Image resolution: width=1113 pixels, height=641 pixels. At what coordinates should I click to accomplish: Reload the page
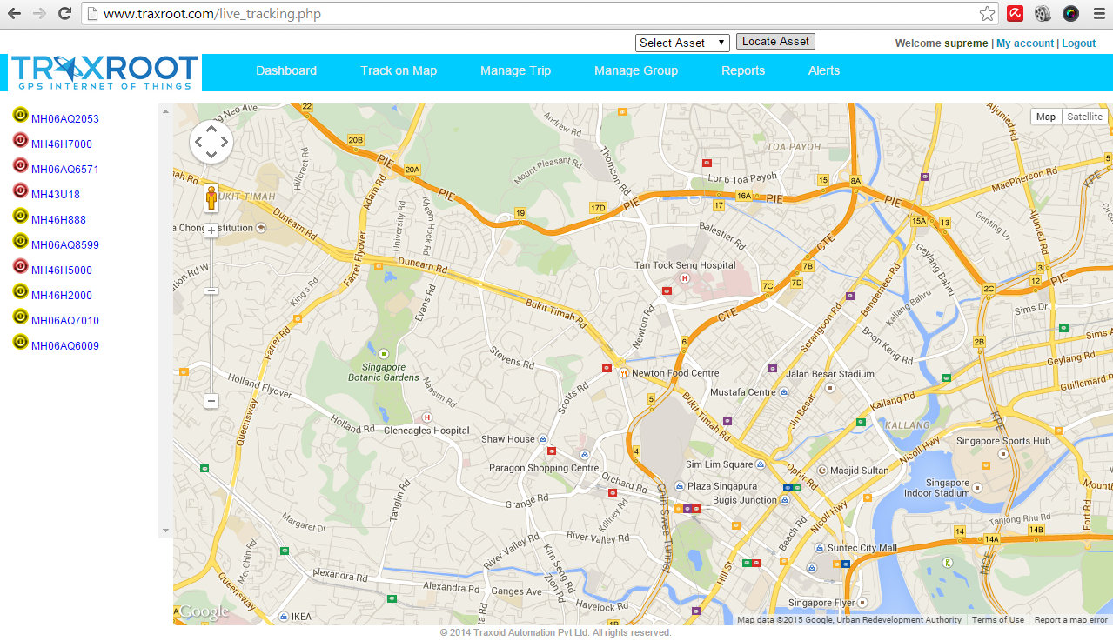point(64,13)
